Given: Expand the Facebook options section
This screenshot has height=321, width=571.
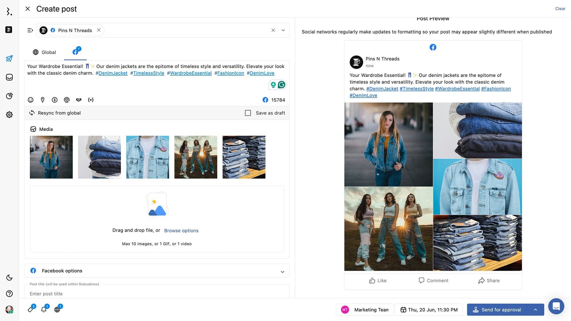Looking at the screenshot, I should tap(282, 271).
